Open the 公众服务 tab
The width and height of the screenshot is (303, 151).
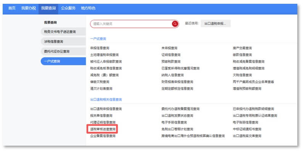[68, 8]
